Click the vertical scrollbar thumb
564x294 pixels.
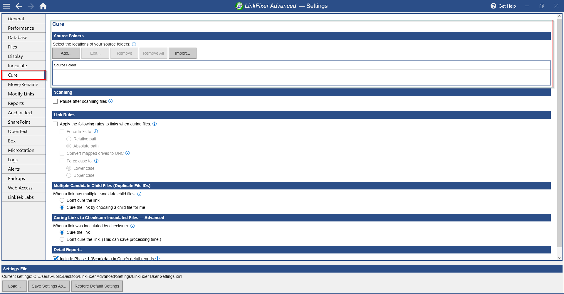tap(559, 133)
